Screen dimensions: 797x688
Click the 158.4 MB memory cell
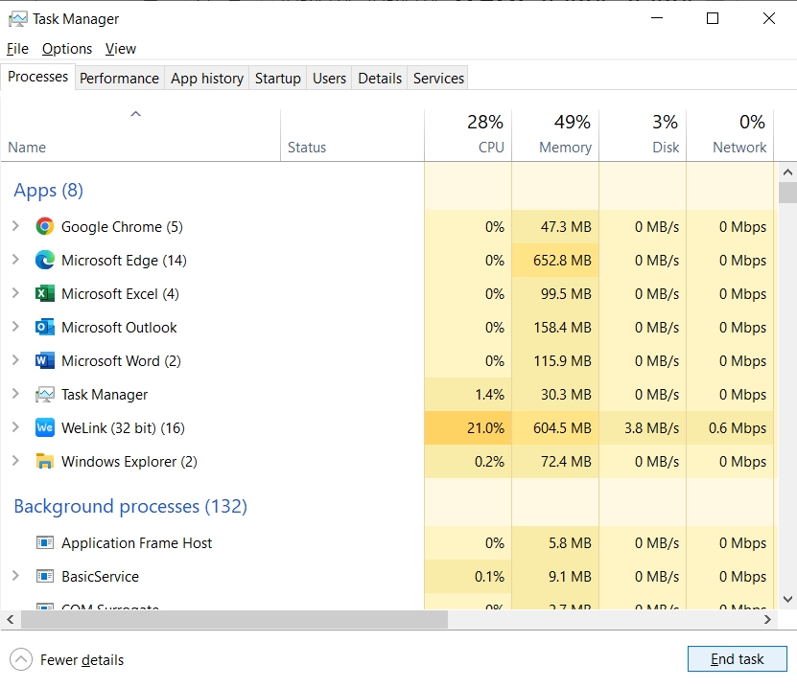(x=555, y=327)
